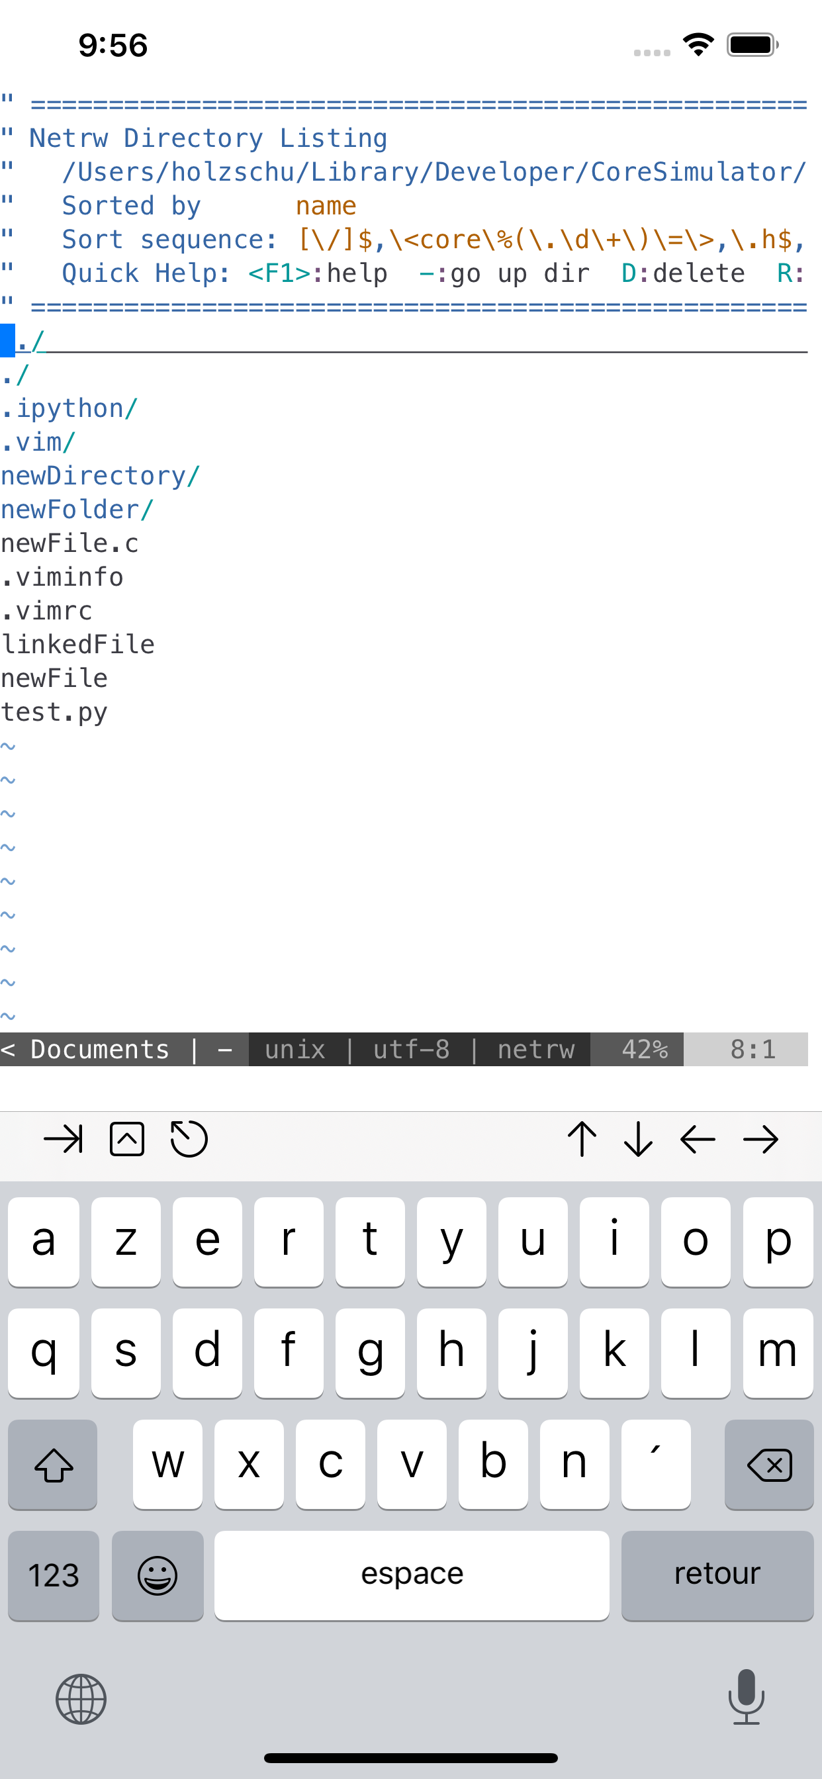Viewport: 822px width, 1779px height.
Task: Switch to 123 numeric keyboard
Action: (x=53, y=1575)
